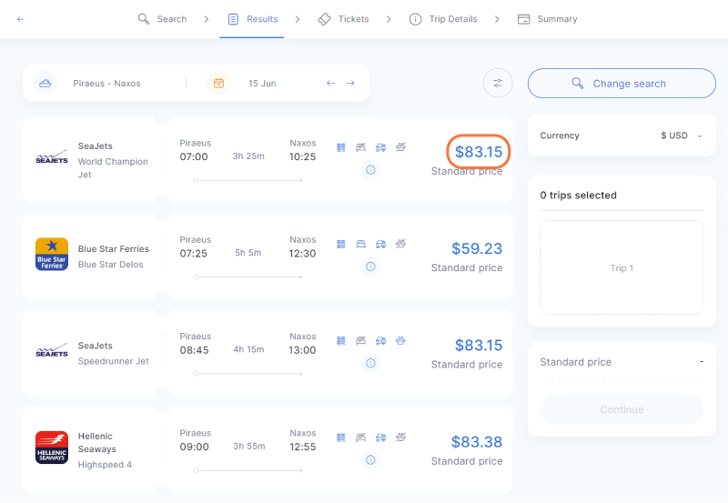Click the SeaJets logo for World Champion Jet
The height and width of the screenshot is (503, 728).
coord(52,157)
